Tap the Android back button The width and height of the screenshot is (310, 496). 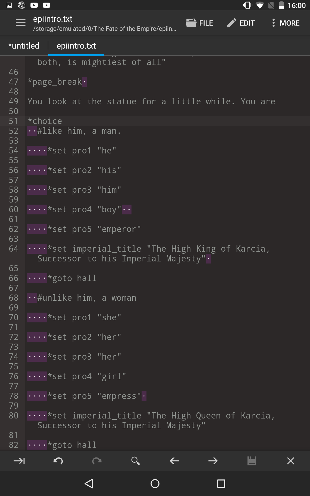[x=89, y=484]
